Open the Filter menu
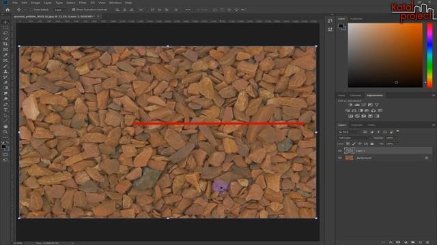The width and height of the screenshot is (437, 245). click(x=83, y=3)
